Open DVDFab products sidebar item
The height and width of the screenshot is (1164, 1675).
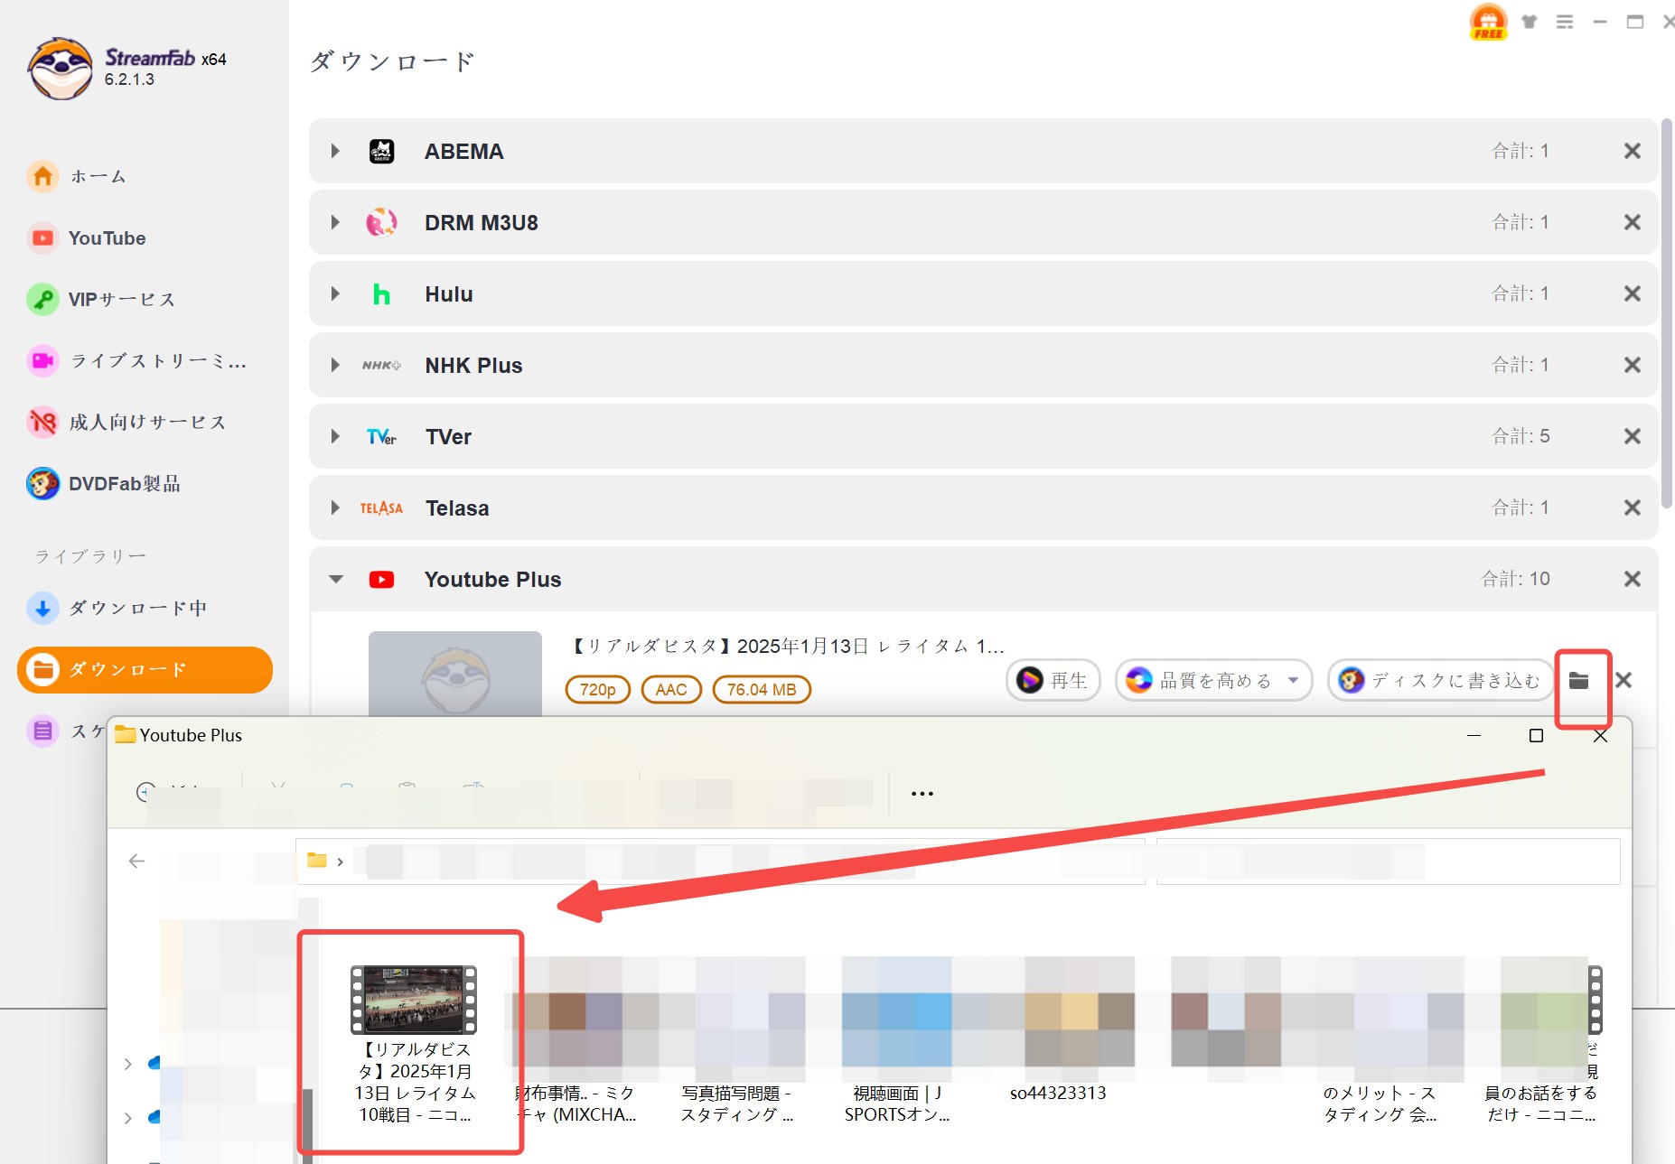(104, 484)
